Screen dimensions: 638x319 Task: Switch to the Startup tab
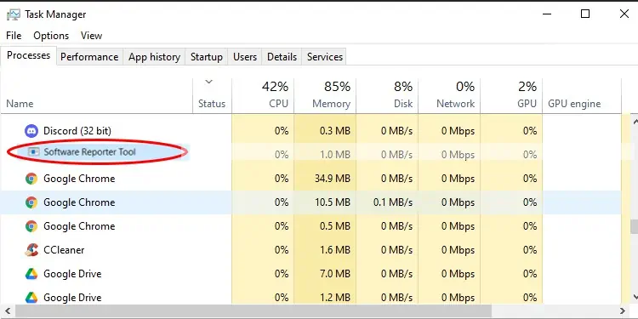coord(207,57)
